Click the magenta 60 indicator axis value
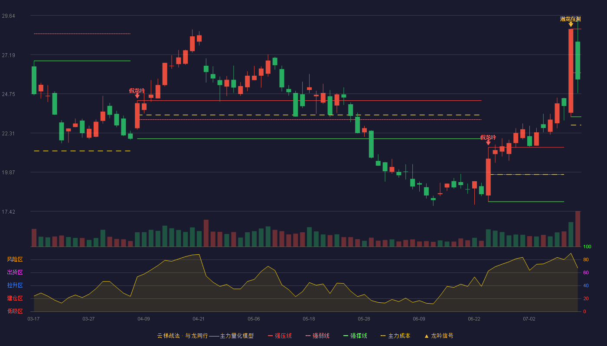The height and width of the screenshot is (346, 607). [586, 272]
